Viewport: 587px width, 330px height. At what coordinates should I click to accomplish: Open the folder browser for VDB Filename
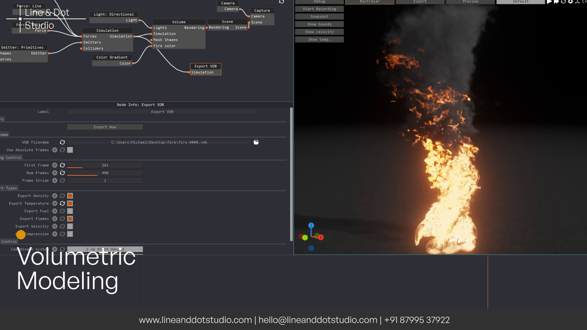point(256,142)
